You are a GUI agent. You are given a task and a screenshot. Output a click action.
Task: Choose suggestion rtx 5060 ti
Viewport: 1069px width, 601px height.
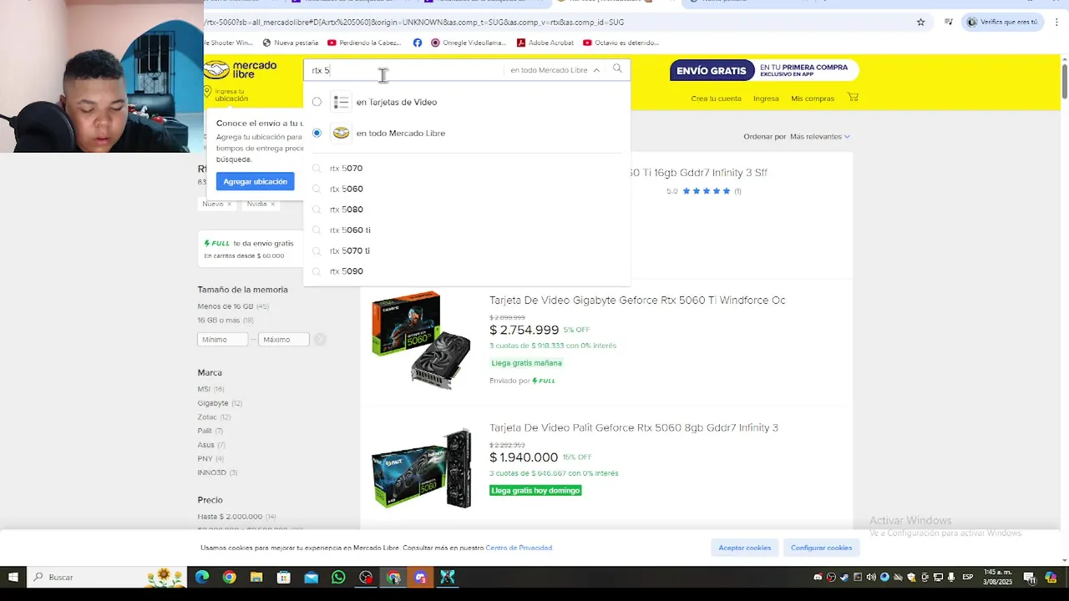click(350, 230)
